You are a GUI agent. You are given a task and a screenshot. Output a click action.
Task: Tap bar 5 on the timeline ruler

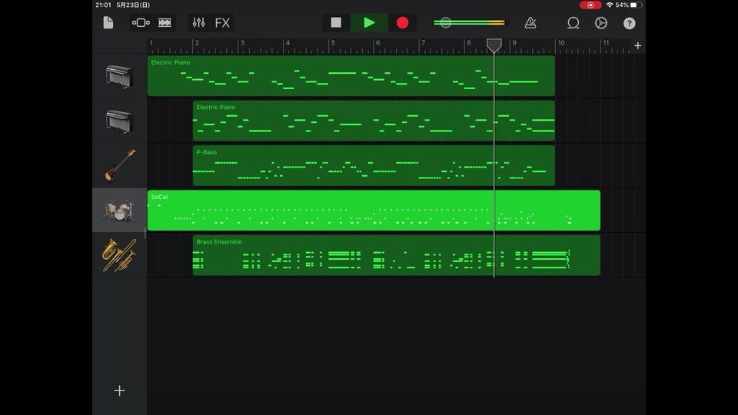[x=333, y=43]
